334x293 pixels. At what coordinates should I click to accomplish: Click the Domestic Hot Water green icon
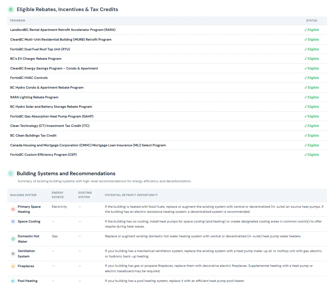pyautogui.click(x=13, y=239)
